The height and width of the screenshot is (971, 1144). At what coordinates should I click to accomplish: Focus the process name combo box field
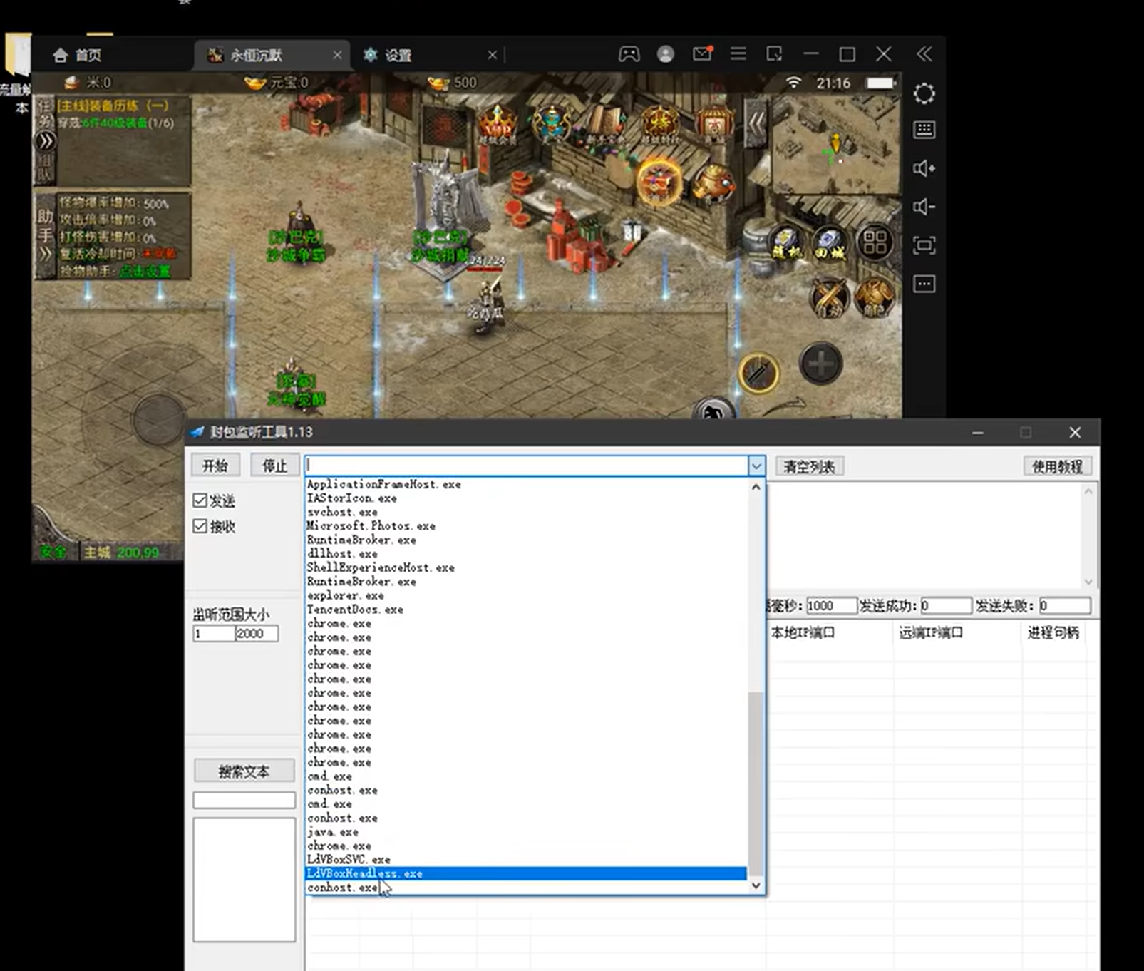click(x=527, y=466)
